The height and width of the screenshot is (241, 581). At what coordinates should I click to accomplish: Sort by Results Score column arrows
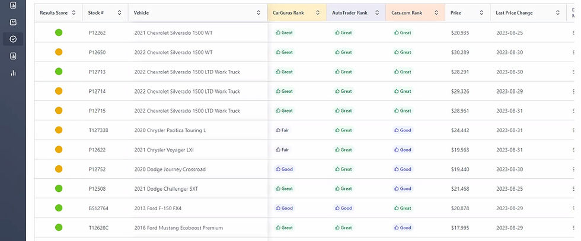click(x=74, y=12)
